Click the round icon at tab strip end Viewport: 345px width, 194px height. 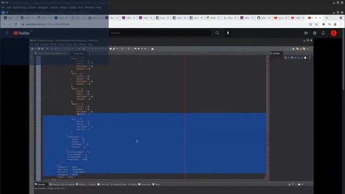341,18
